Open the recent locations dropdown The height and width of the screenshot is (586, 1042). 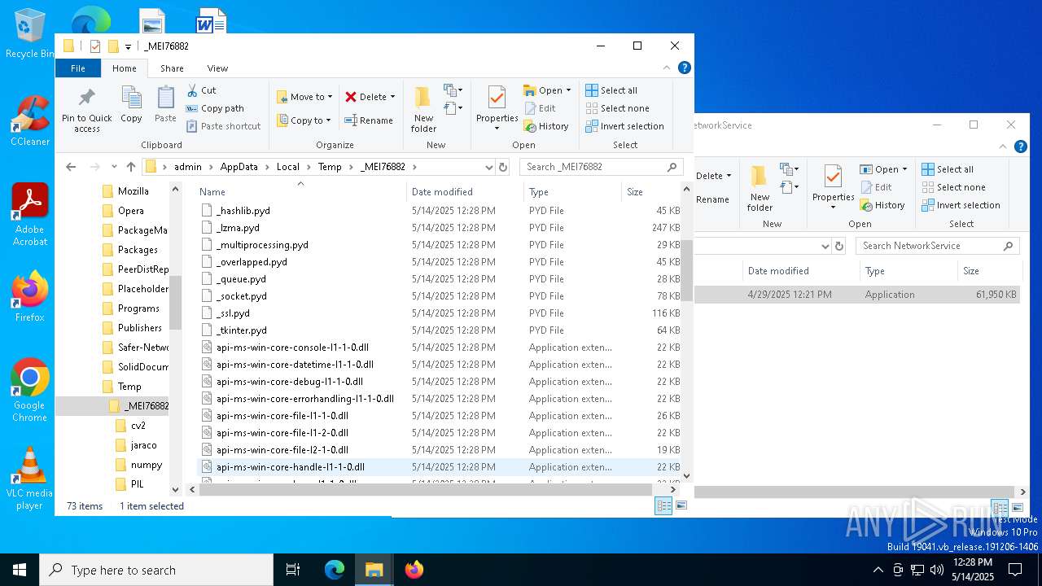coord(113,167)
